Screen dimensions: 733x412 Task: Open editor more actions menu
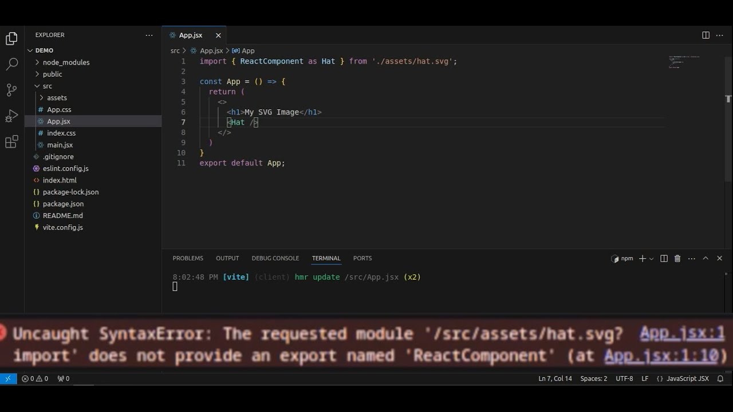coord(720,35)
